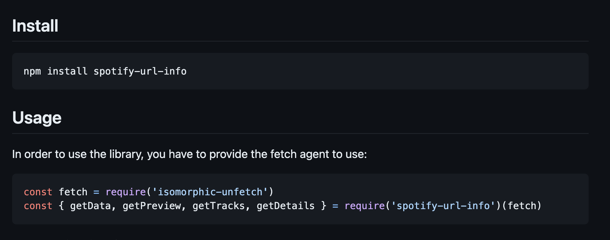Click the fetch agent instruction paragraph
Viewport: 610px width, 240px height.
(189, 154)
